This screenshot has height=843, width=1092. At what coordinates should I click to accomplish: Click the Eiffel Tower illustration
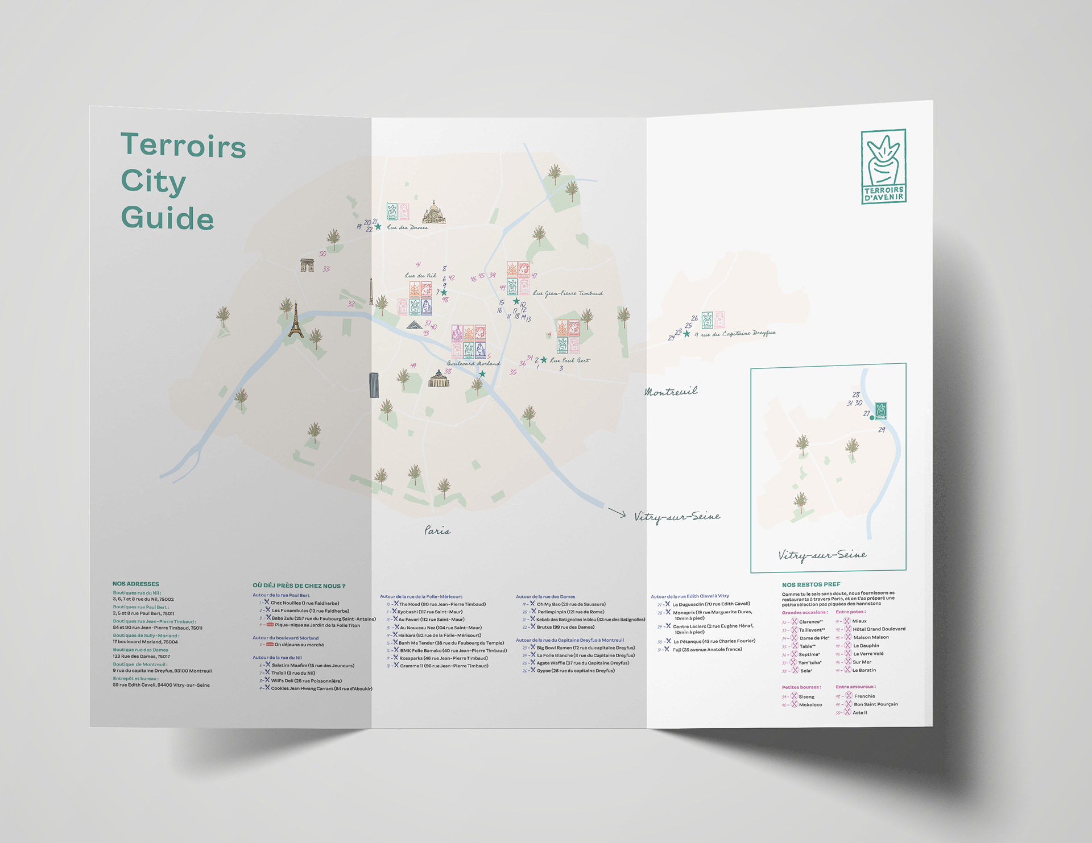click(x=295, y=320)
